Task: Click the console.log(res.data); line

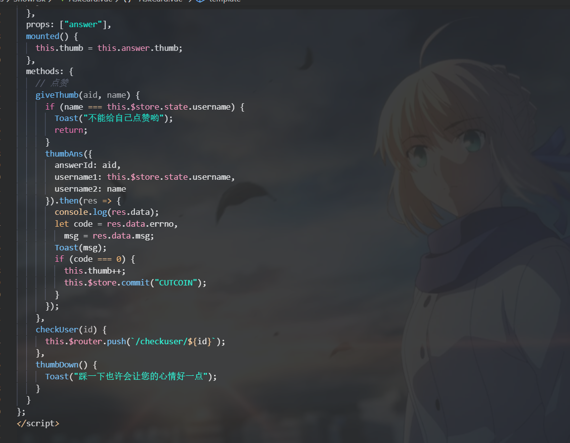Action: tap(106, 212)
